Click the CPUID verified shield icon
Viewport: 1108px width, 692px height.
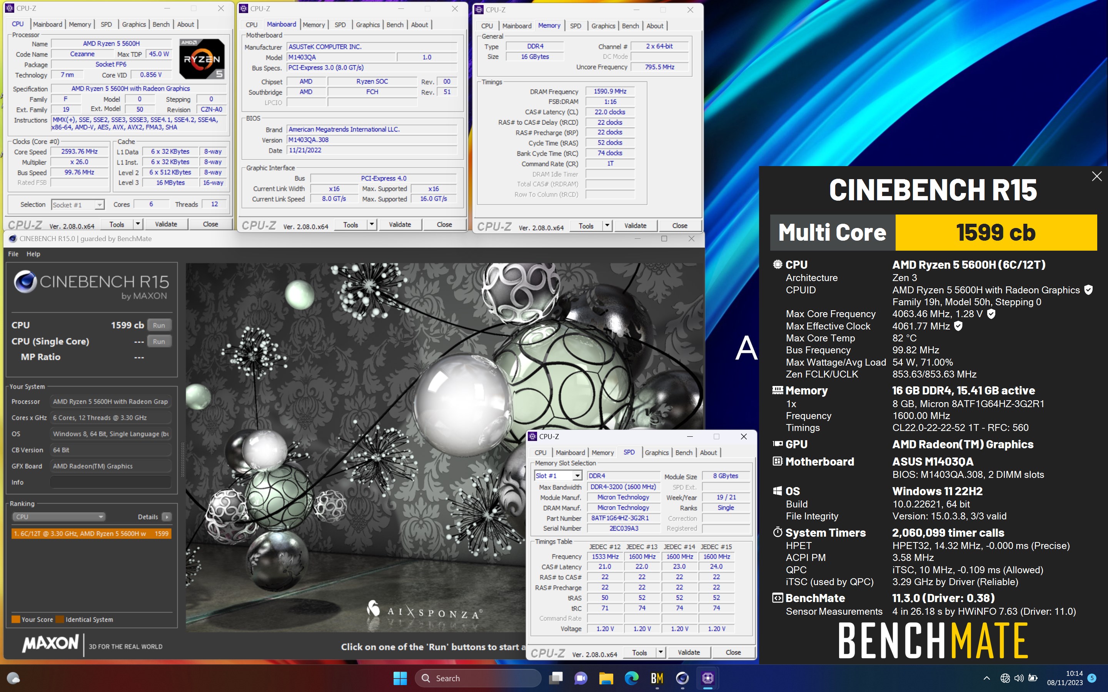click(x=1088, y=290)
